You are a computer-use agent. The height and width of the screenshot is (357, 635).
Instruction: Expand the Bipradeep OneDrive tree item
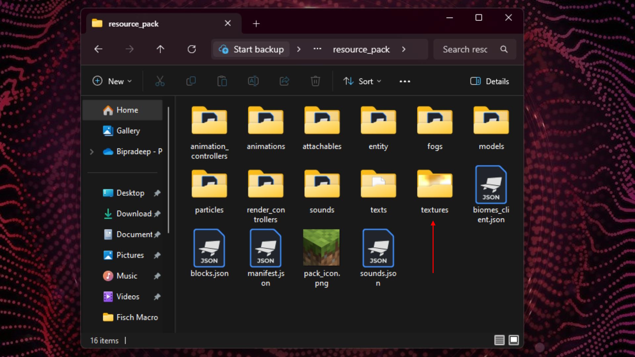[x=92, y=152]
